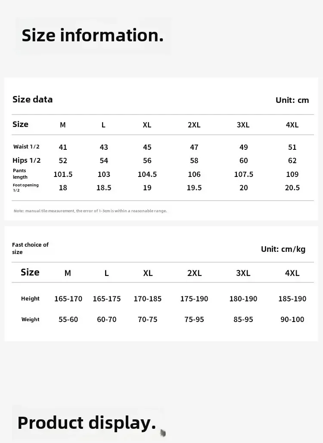Image resolution: width=323 pixels, height=443 pixels.
Task: Click the 4XL header in fast choice table
Action: click(x=292, y=273)
